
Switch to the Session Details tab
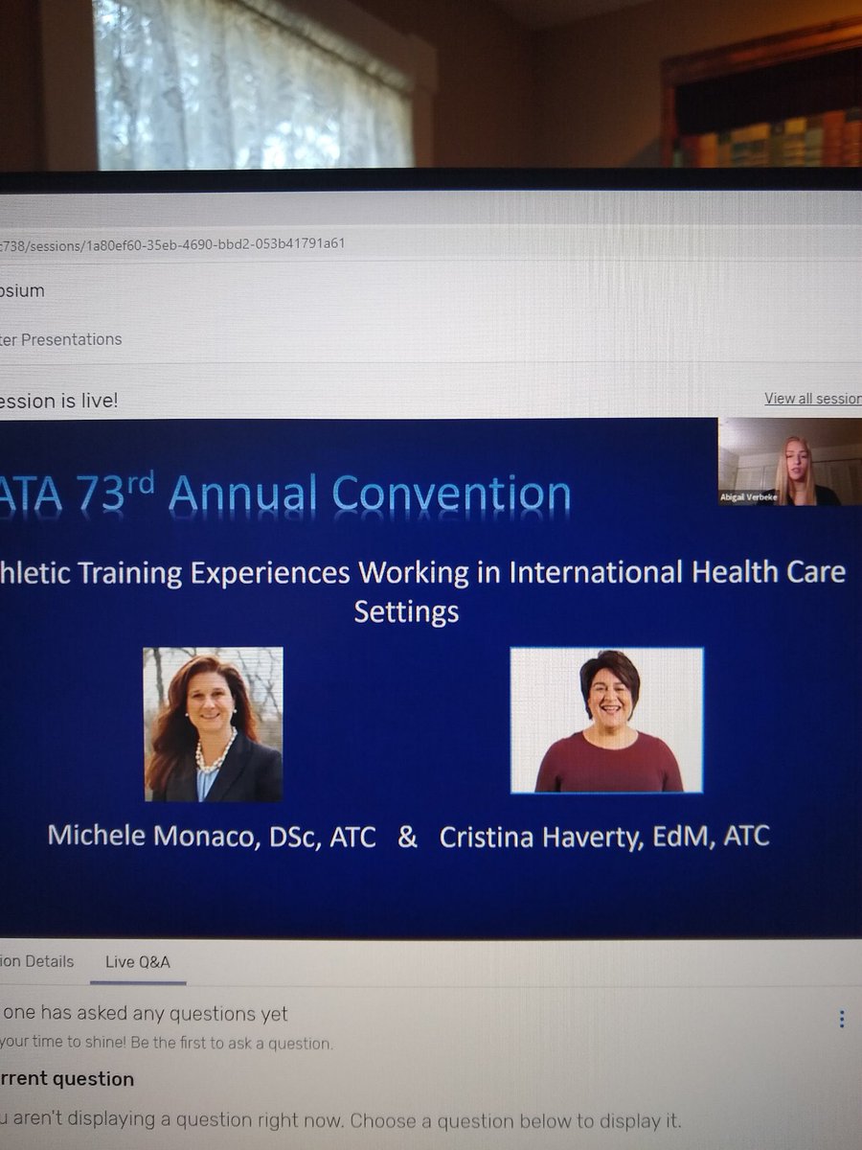pyautogui.click(x=37, y=961)
